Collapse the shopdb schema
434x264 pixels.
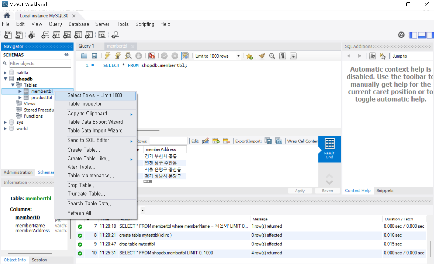pos(5,79)
